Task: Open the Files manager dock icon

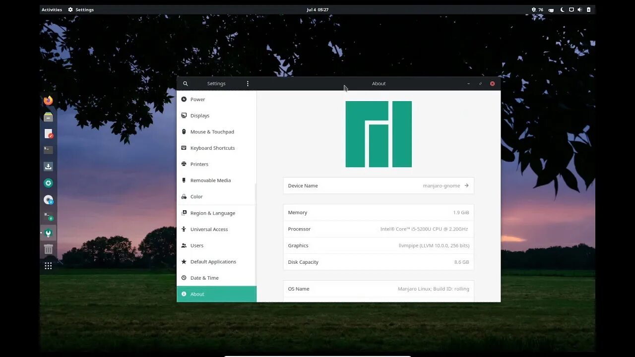Action: click(x=48, y=117)
